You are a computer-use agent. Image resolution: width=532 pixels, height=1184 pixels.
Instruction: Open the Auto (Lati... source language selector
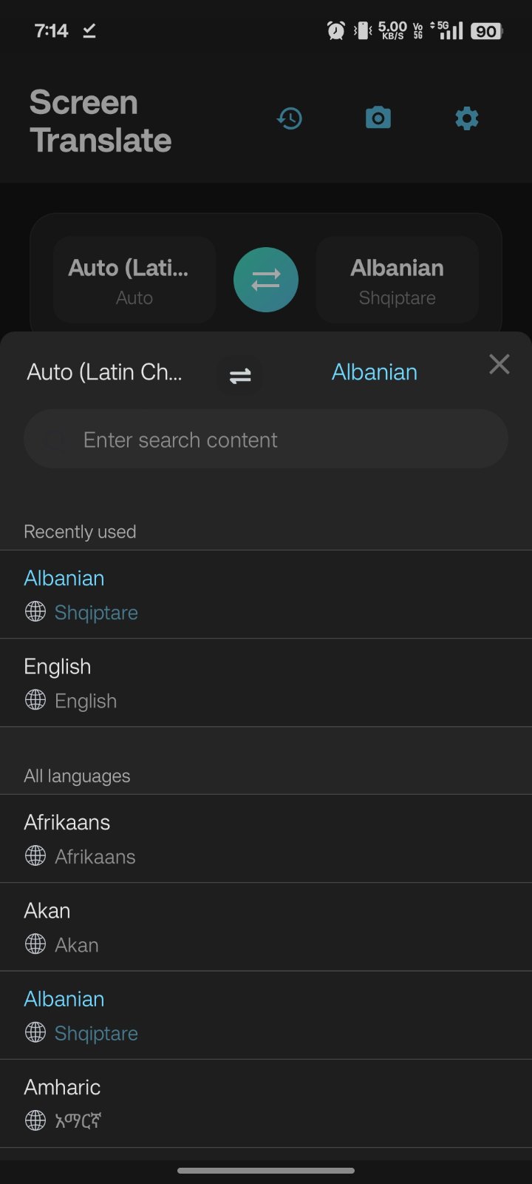[134, 280]
